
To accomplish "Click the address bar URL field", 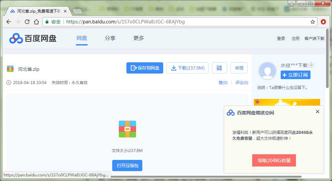I will click(180, 22).
